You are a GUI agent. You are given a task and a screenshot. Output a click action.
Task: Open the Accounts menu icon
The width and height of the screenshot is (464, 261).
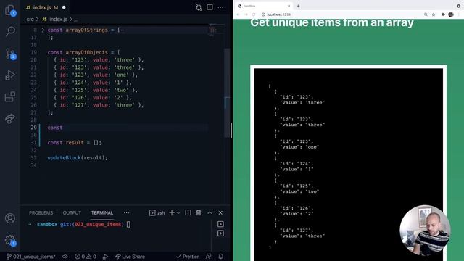[x=10, y=218]
